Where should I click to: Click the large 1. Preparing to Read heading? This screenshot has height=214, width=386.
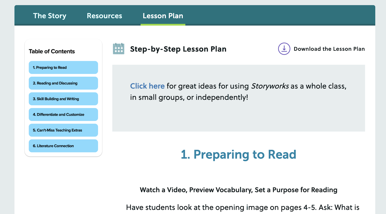(x=238, y=154)
